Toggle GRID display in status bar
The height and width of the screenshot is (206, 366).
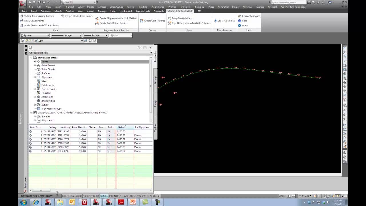pyautogui.click(x=79, y=196)
